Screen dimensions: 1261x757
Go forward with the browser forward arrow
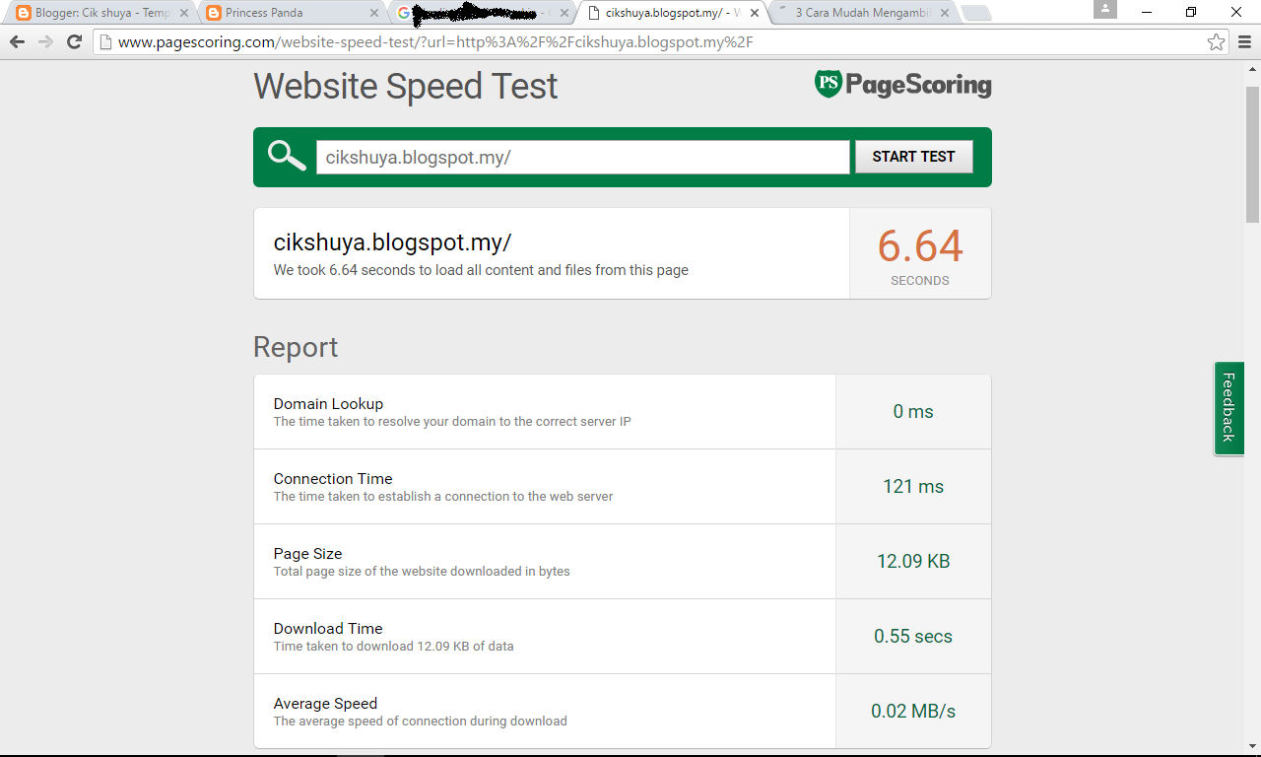pyautogui.click(x=45, y=42)
